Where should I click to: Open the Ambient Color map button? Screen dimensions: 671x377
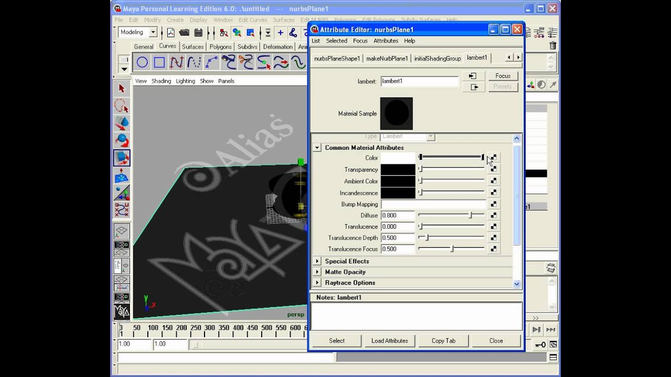tap(493, 181)
